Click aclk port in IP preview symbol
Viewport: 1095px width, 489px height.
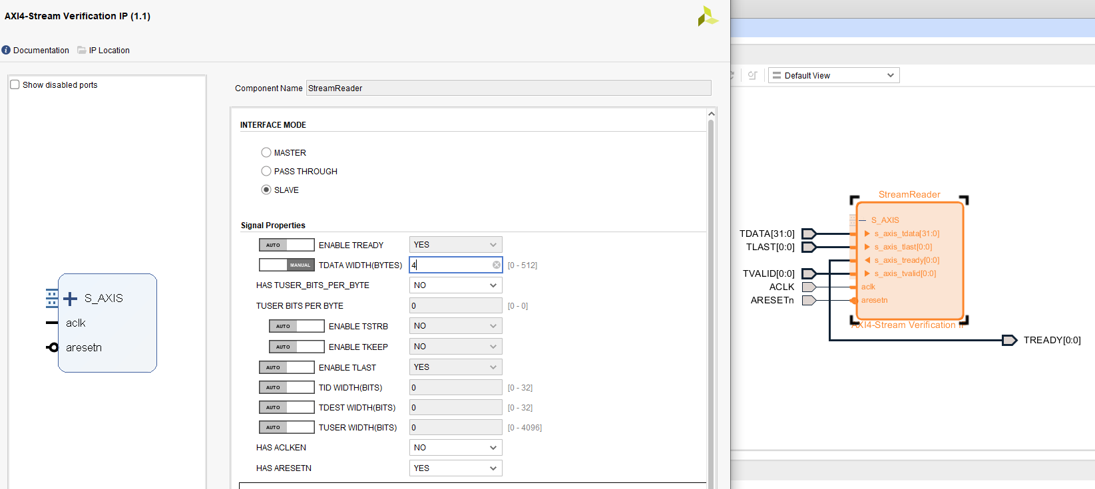pos(75,323)
